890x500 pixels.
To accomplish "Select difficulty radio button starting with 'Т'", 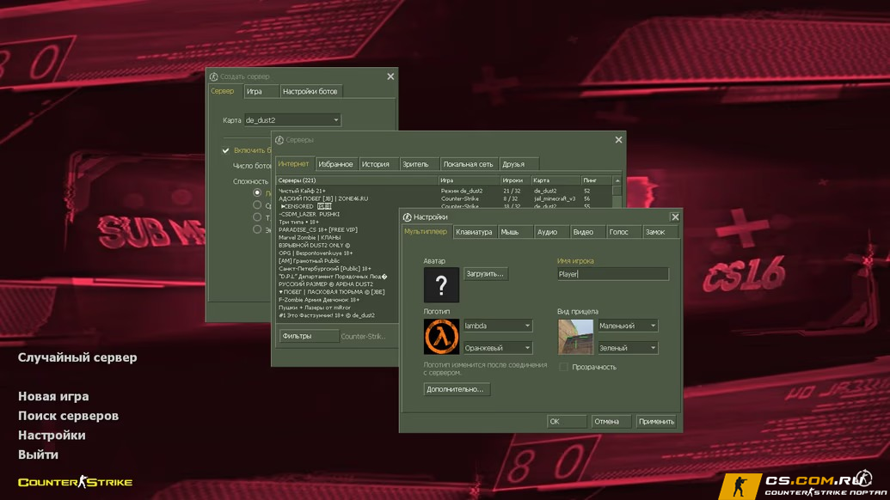I will tap(257, 217).
